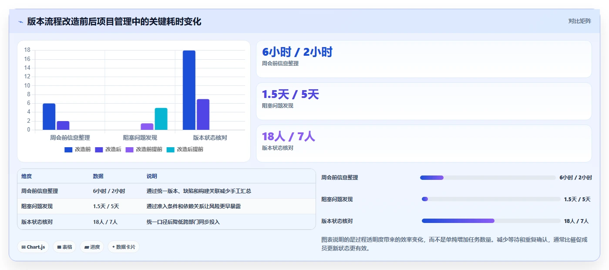Click the purple bar for 阻塞问题发现
Image resolution: width=609 pixels, height=270 pixels.
pos(147,127)
